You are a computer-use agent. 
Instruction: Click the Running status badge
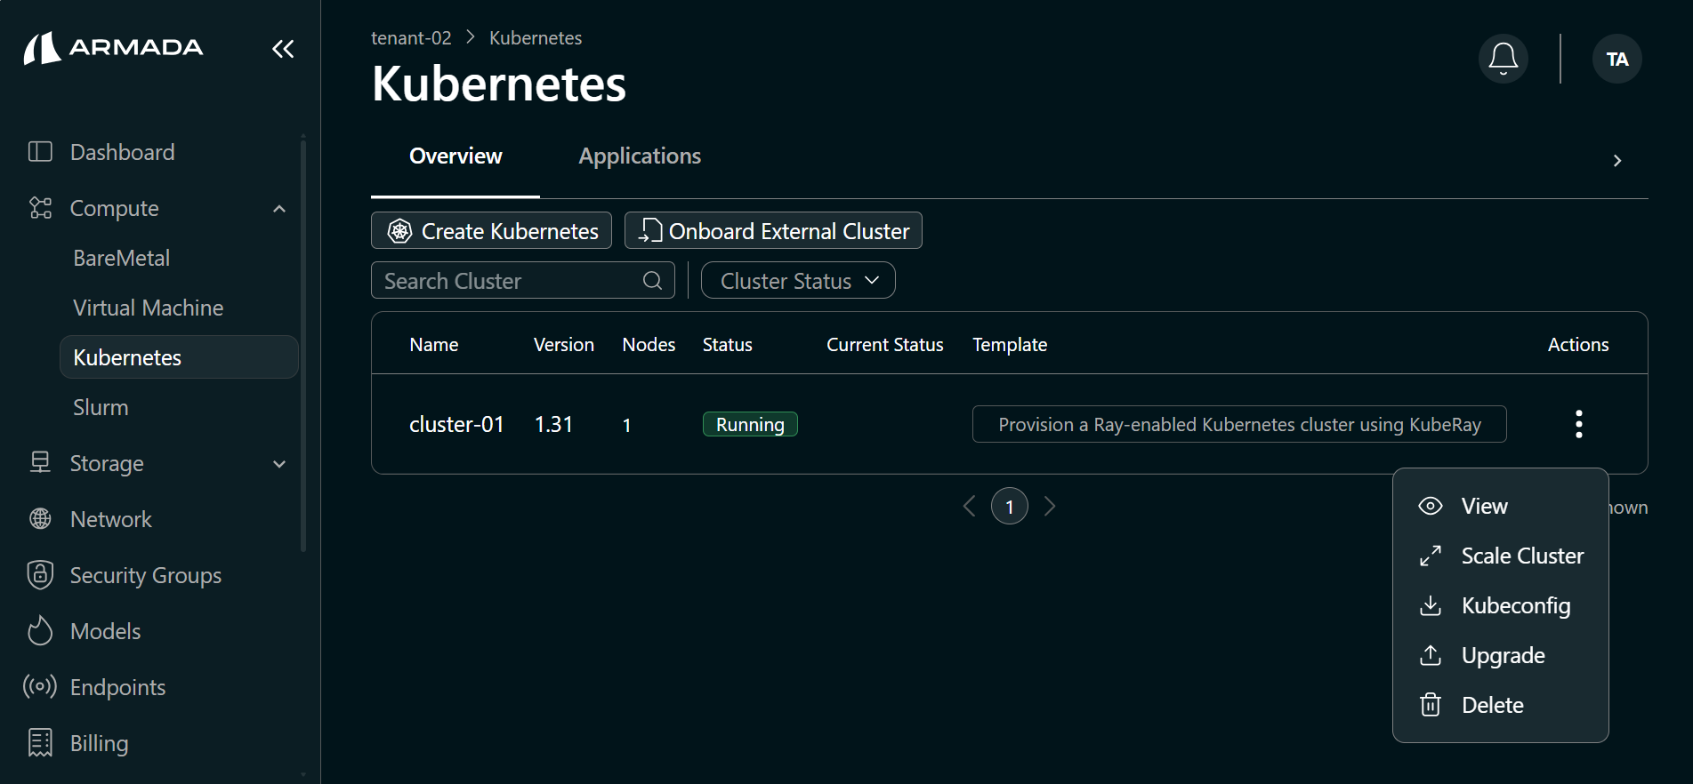750,425
